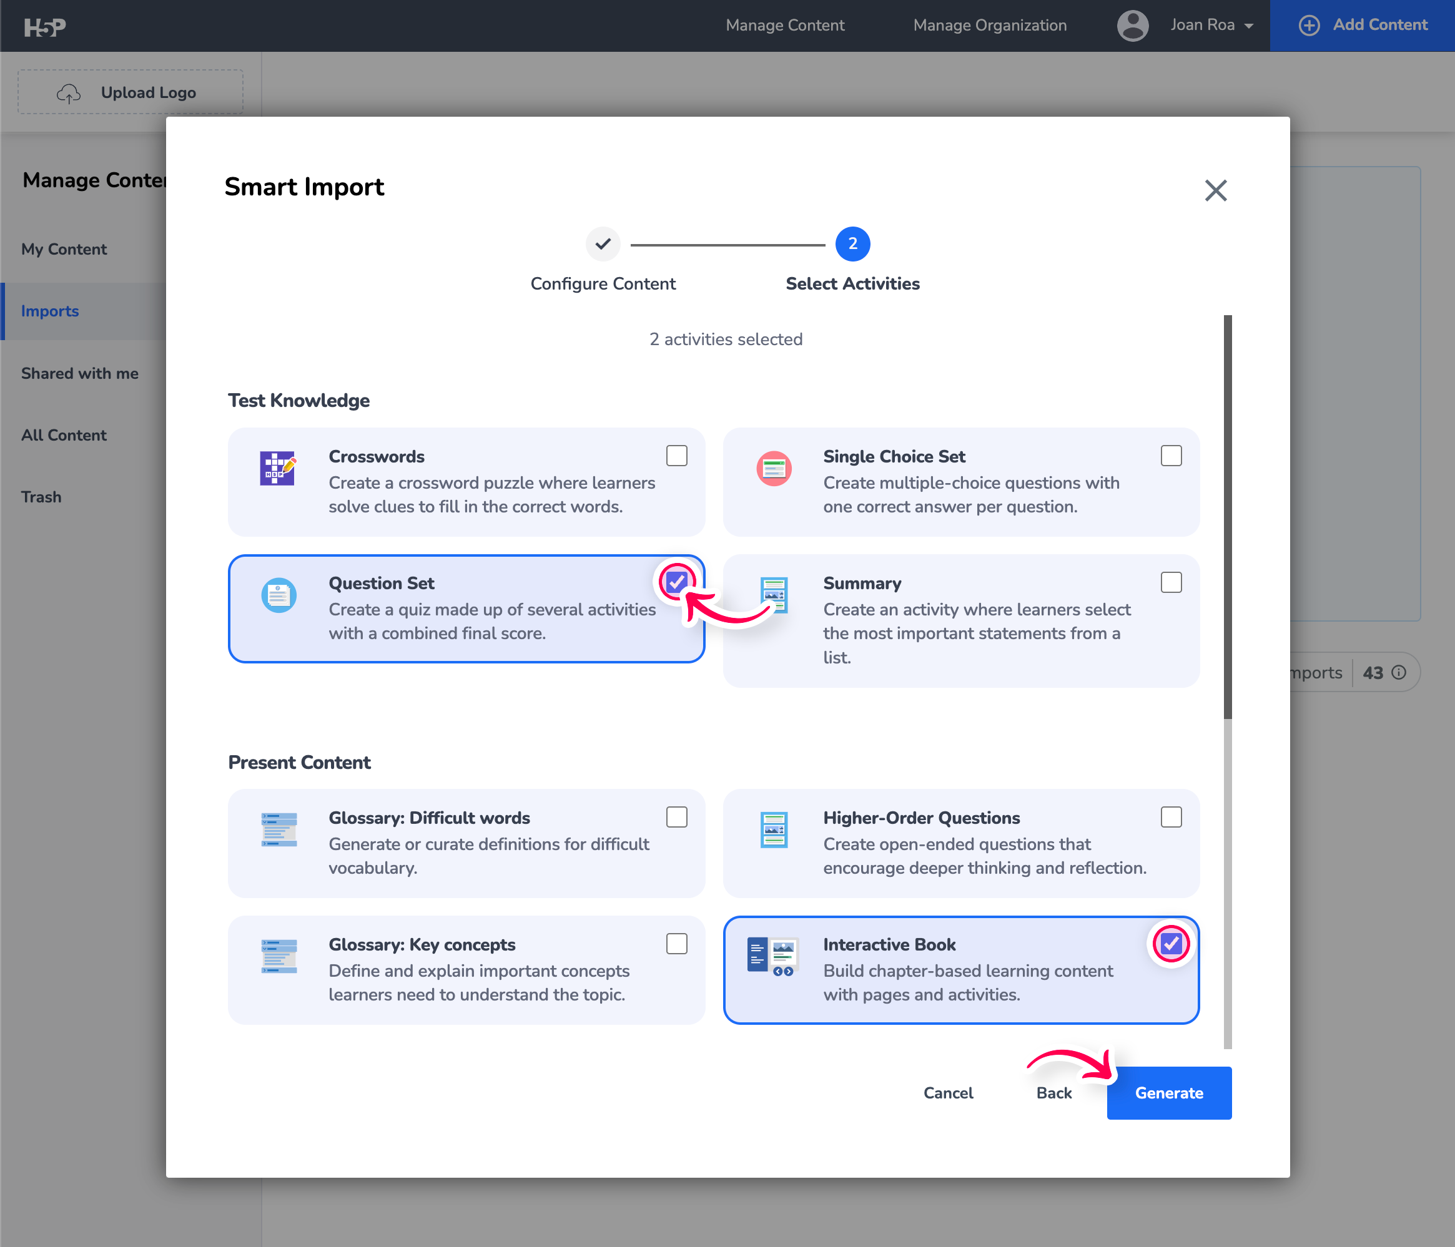Click the info icon next to 43
This screenshot has width=1455, height=1247.
(x=1399, y=672)
